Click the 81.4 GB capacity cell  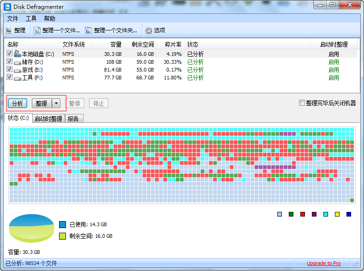click(113, 70)
